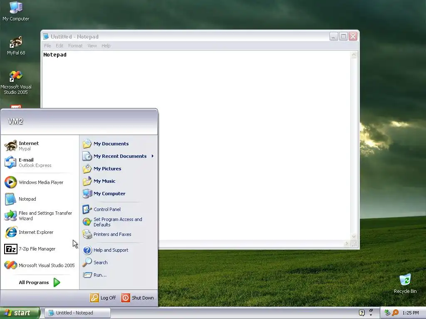
Task: Click the Start button
Action: point(20,313)
